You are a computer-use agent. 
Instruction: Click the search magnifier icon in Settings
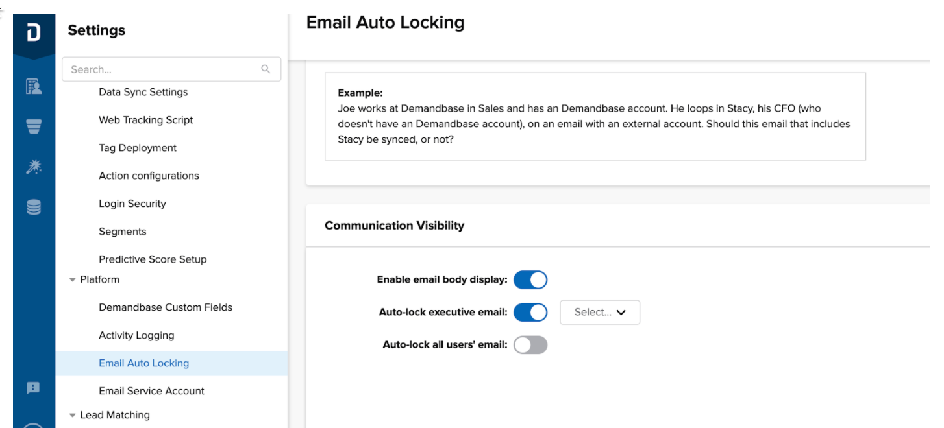click(x=266, y=69)
